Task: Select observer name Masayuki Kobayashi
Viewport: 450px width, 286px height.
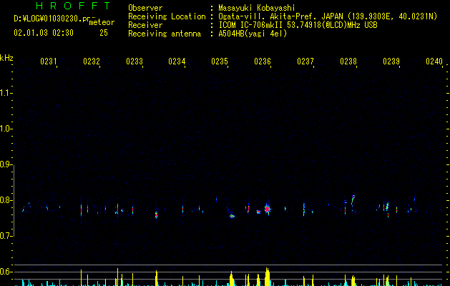Action: point(257,8)
